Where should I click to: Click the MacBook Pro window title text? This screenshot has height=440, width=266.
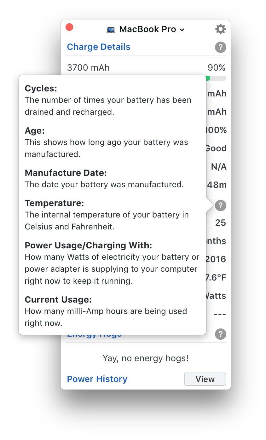point(147,29)
